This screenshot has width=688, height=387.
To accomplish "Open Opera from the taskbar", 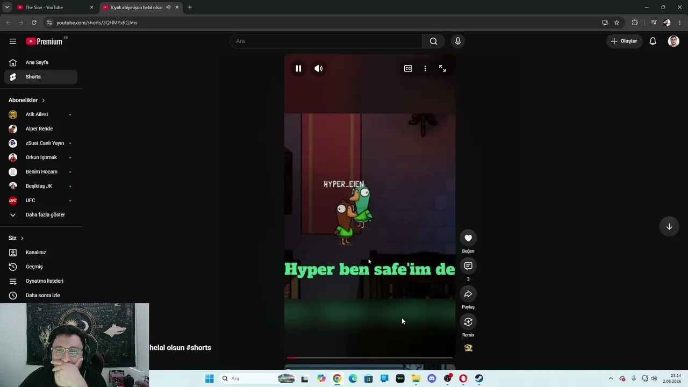I will coord(463,378).
